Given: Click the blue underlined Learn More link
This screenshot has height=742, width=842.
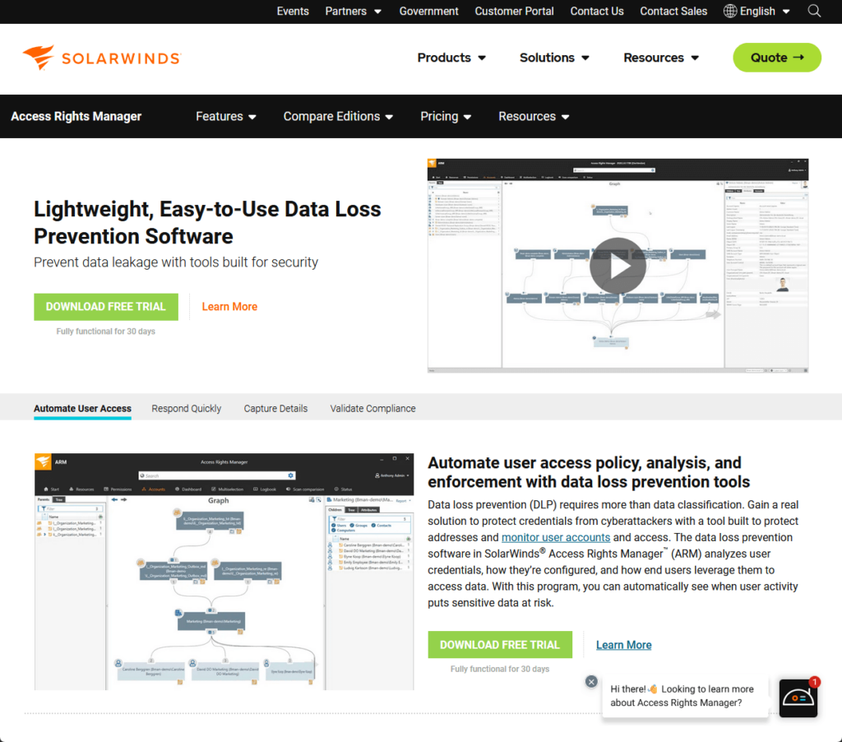Looking at the screenshot, I should 623,645.
